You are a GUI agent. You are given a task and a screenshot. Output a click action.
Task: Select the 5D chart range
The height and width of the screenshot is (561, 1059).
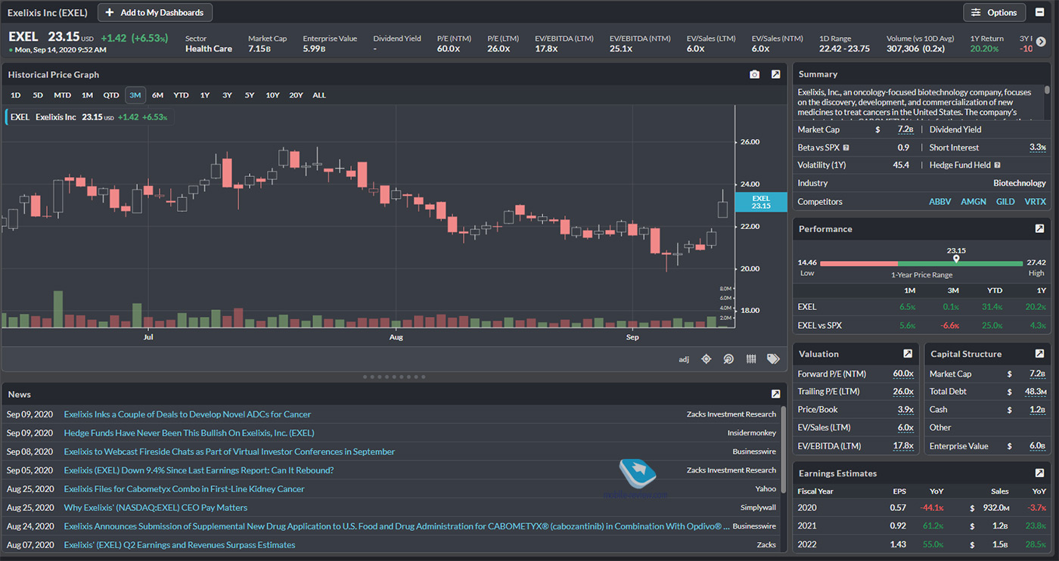[38, 95]
